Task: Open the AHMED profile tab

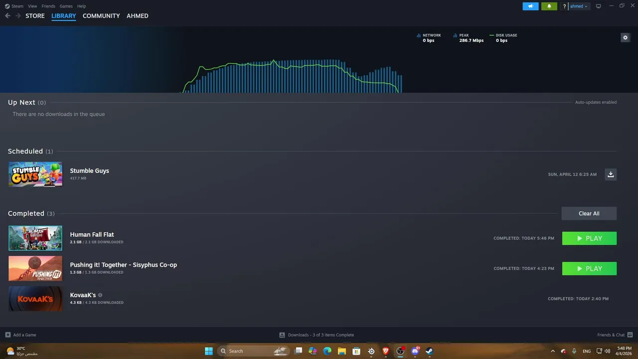Action: point(138,16)
